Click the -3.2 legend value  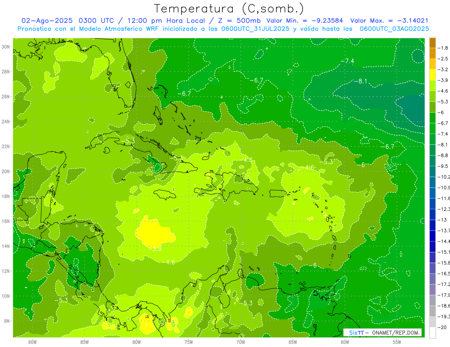443,70
